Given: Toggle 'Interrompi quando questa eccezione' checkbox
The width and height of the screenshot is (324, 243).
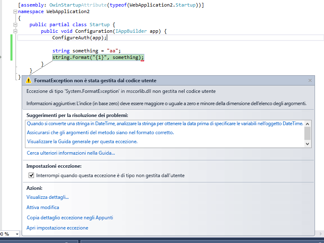Looking at the screenshot, I should click(32, 175).
